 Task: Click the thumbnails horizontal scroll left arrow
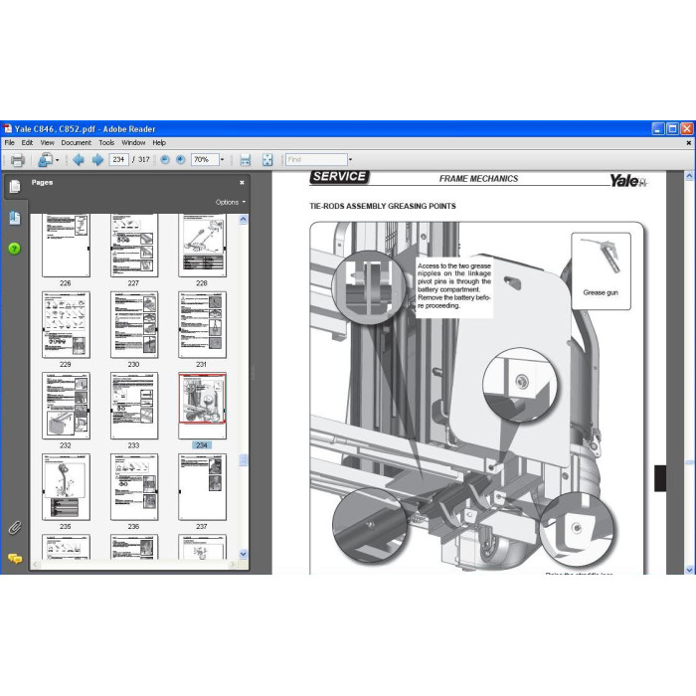[36, 565]
